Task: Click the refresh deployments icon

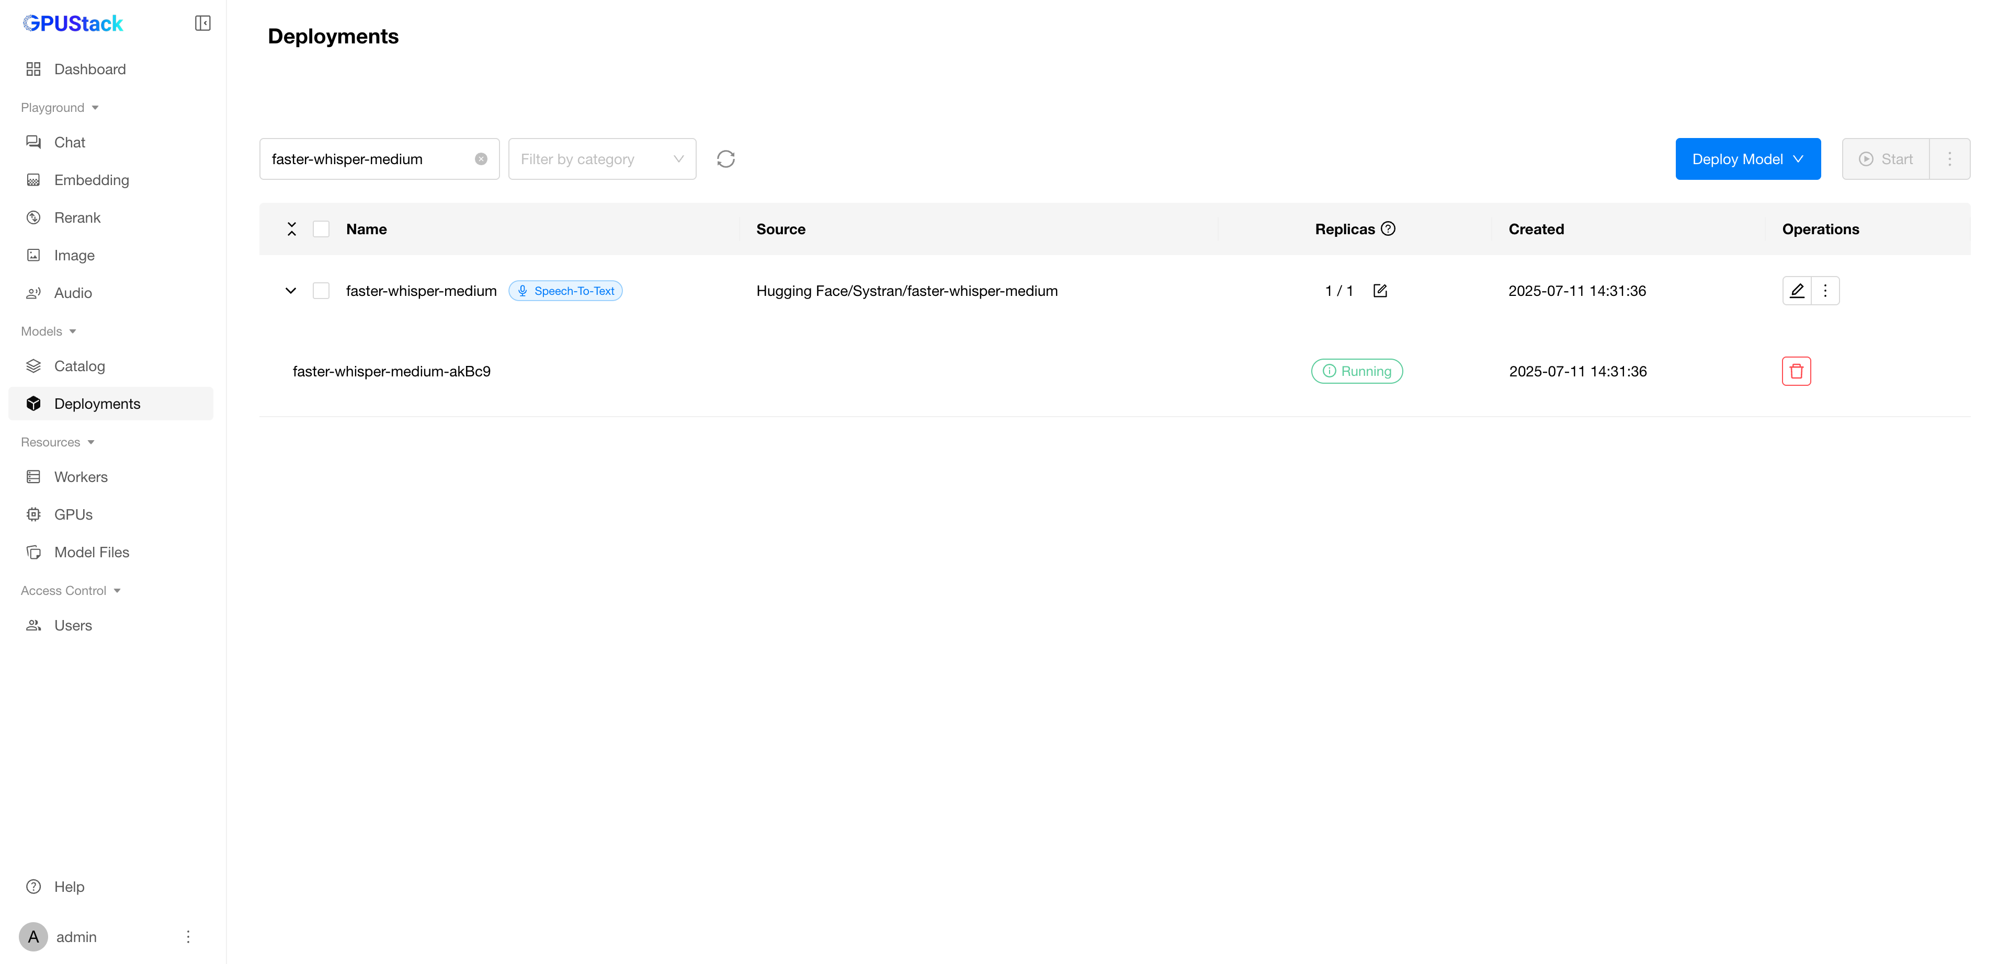Action: 725,159
